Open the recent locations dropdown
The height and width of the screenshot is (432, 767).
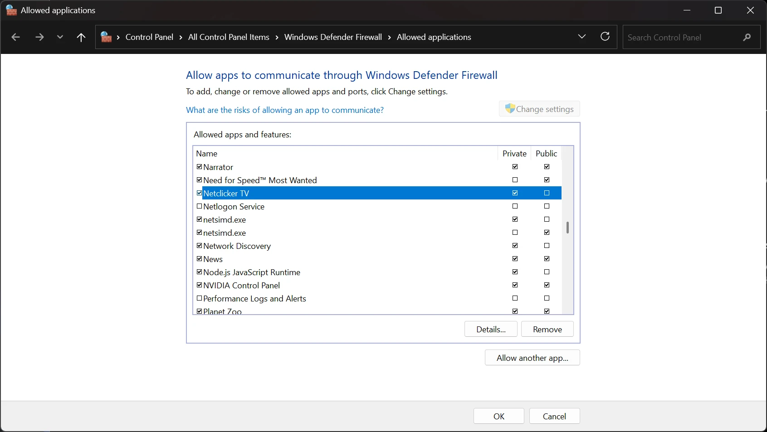pyautogui.click(x=60, y=37)
